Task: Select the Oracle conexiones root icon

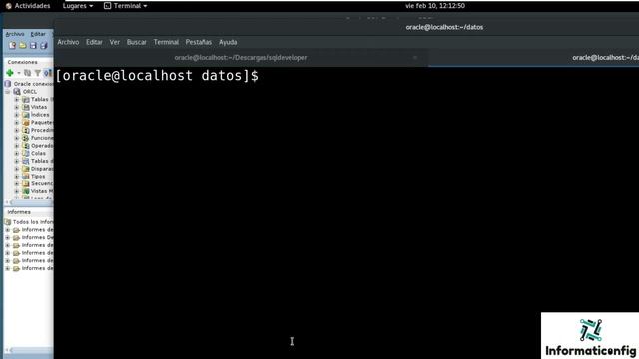Action: coord(8,84)
